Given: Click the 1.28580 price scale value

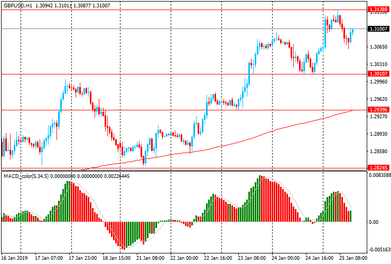Looking at the screenshot, I should pyautogui.click(x=378, y=152).
